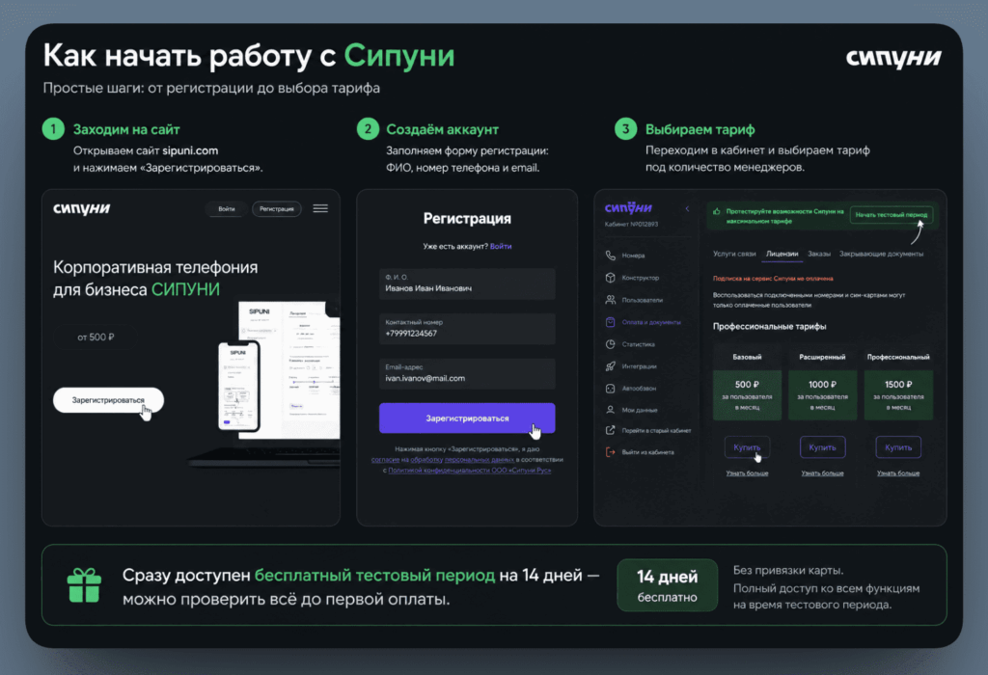Click the Сипуни logo in top-right corner
Viewport: 988px width, 675px height.
892,58
